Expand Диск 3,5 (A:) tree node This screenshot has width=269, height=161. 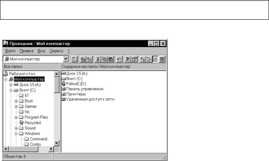point(11,85)
